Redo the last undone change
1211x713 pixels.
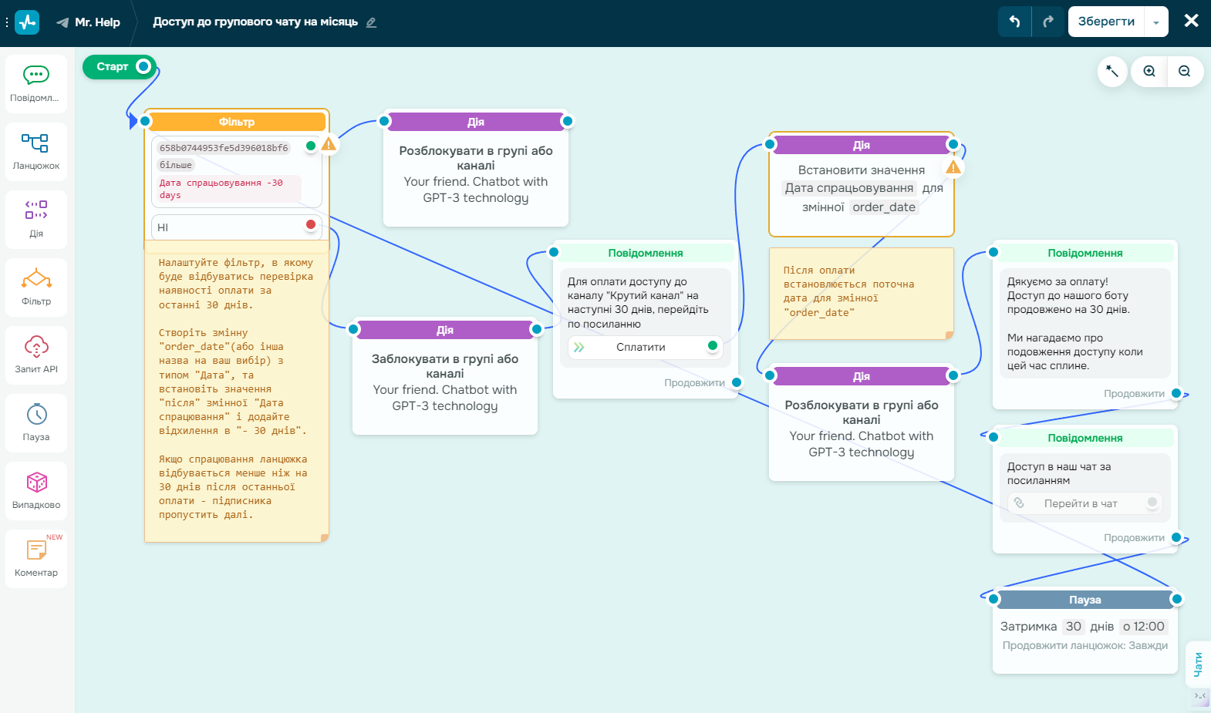pos(1047,22)
